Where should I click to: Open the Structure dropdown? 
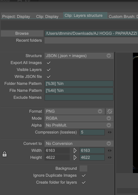(x=79, y=56)
